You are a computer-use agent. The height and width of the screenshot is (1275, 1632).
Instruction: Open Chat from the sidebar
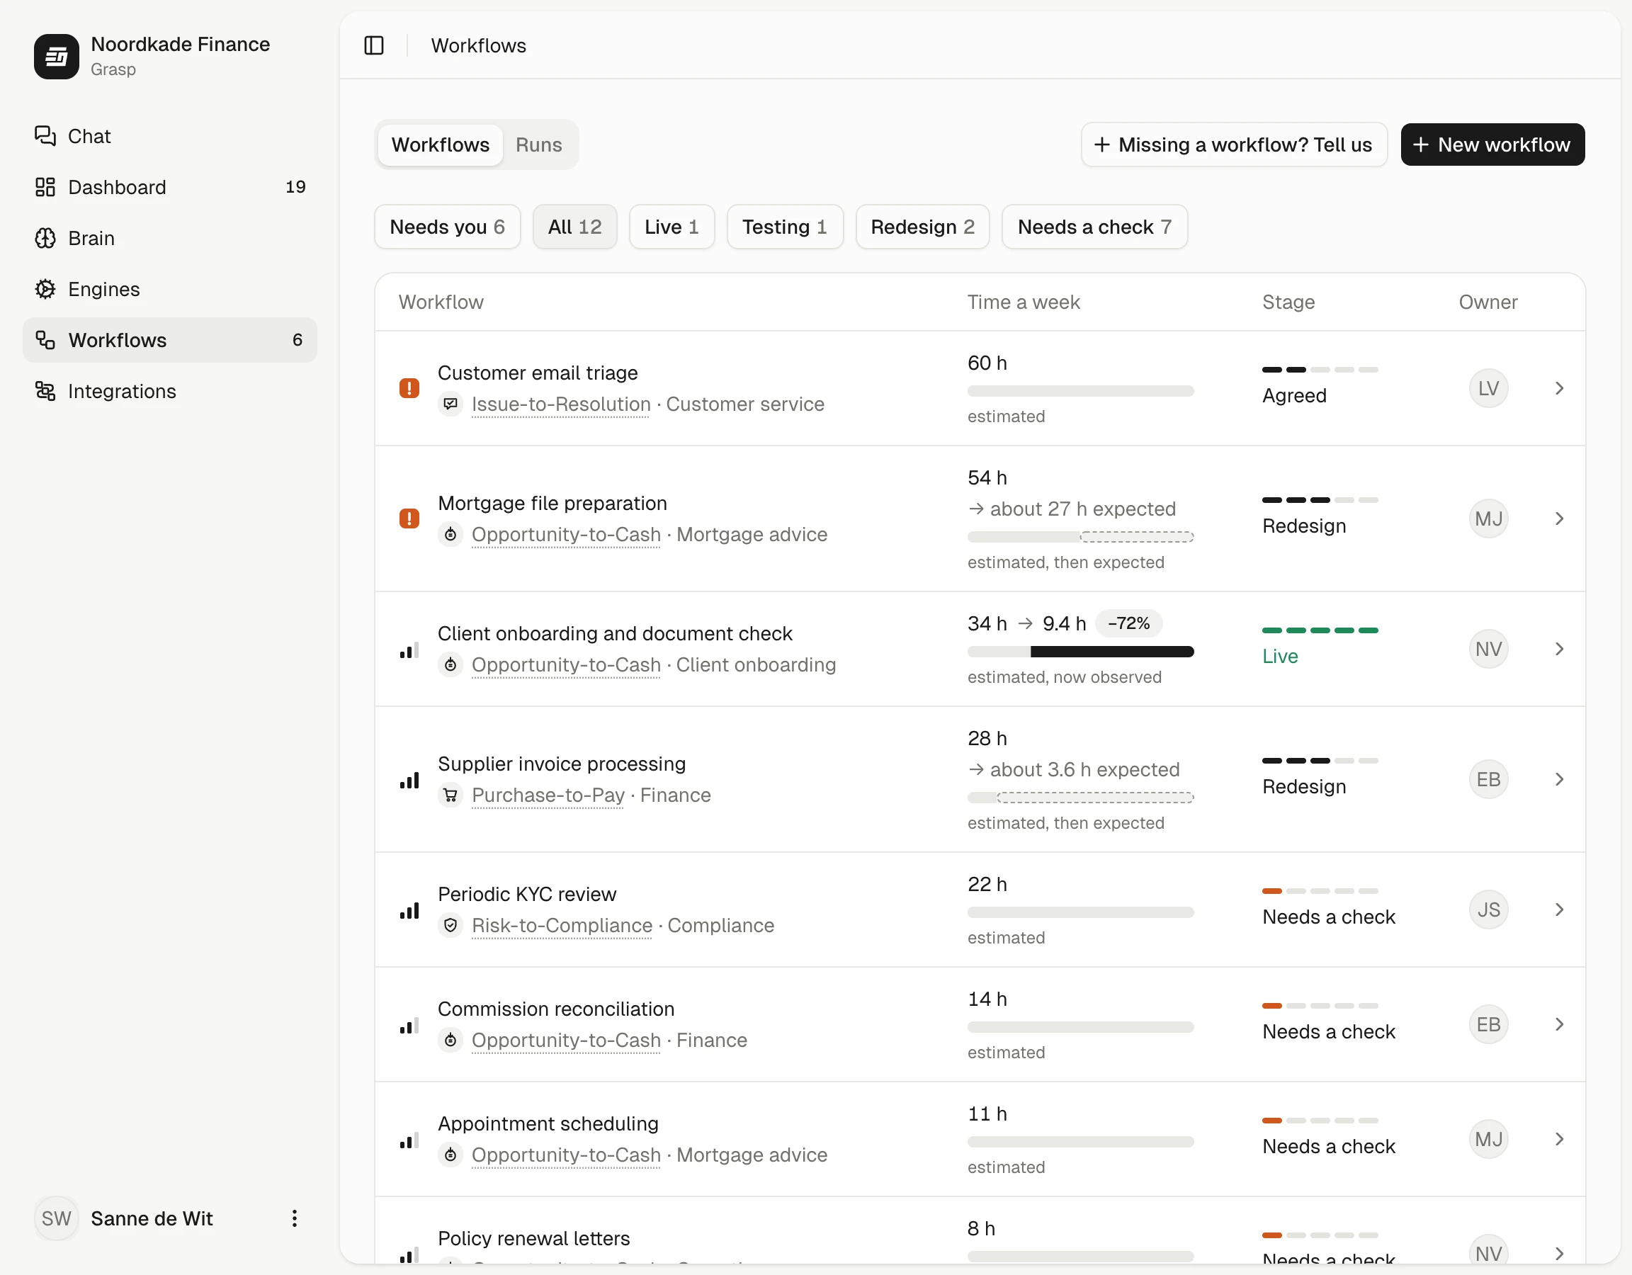[x=169, y=136]
